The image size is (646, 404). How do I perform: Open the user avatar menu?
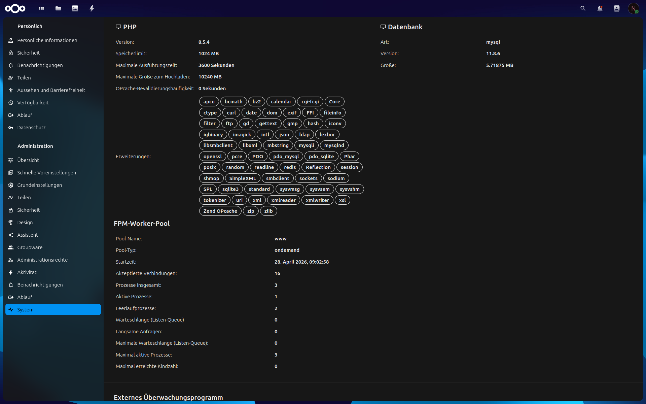pyautogui.click(x=633, y=8)
